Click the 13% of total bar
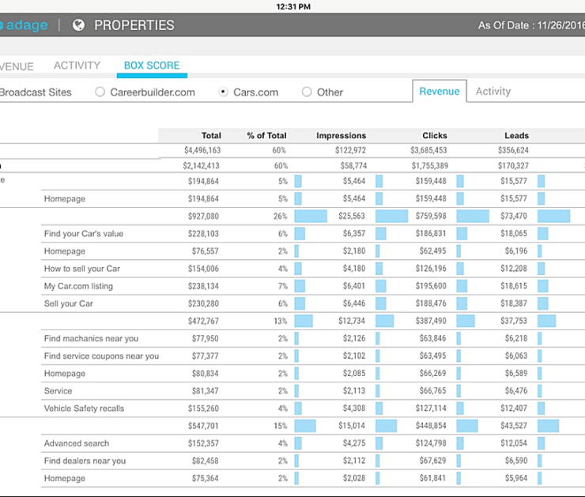 pos(304,321)
